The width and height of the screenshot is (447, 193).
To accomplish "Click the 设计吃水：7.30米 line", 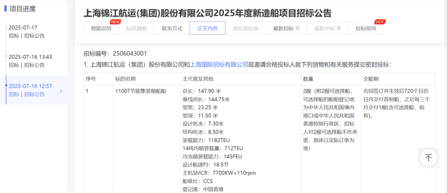I will click(203, 124).
